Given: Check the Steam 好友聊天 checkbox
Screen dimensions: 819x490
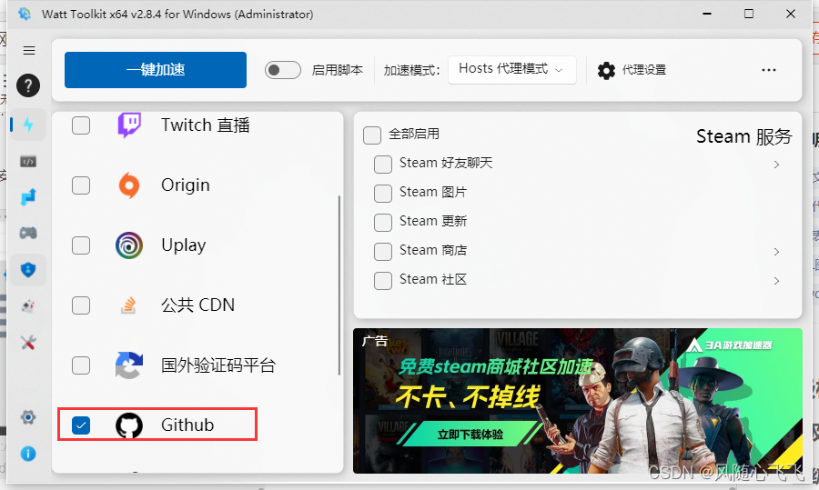Looking at the screenshot, I should click(x=383, y=165).
